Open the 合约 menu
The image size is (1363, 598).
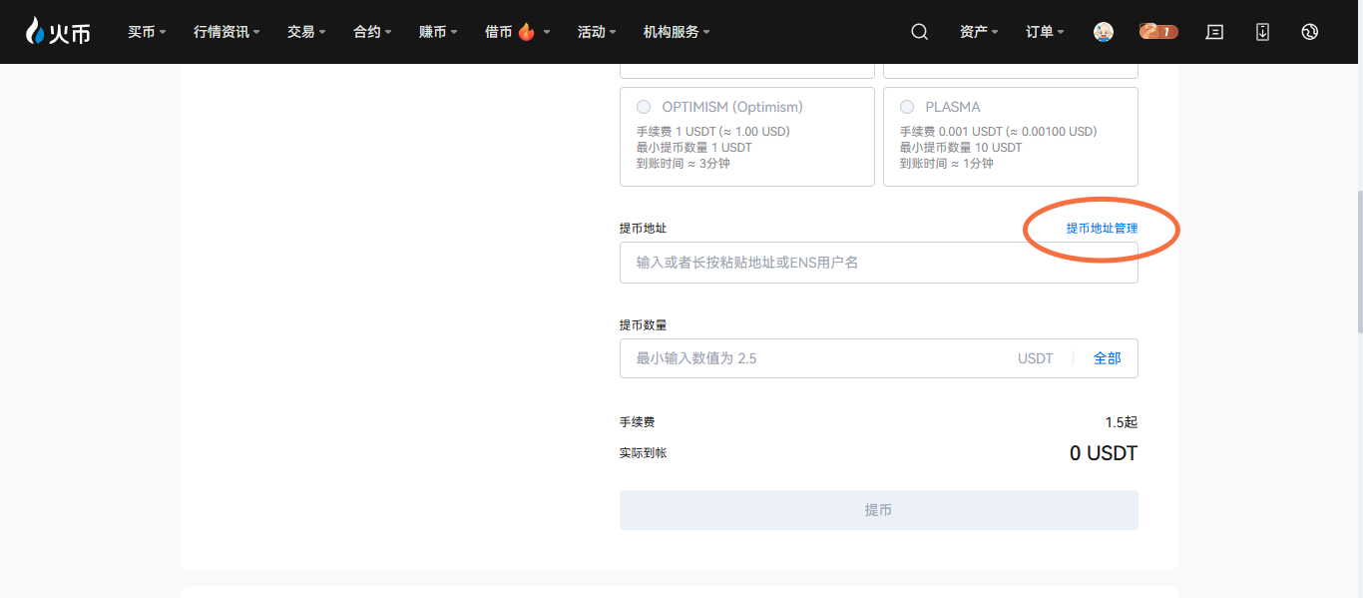(372, 32)
